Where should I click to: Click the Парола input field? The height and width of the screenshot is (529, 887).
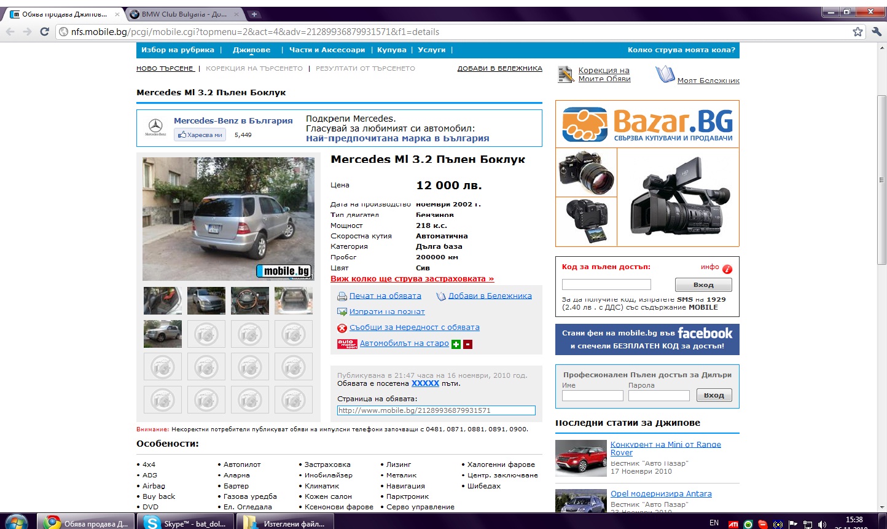[x=658, y=396]
